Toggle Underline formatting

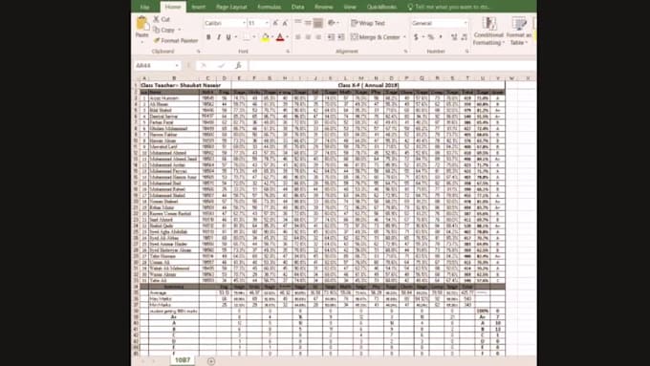click(x=228, y=37)
